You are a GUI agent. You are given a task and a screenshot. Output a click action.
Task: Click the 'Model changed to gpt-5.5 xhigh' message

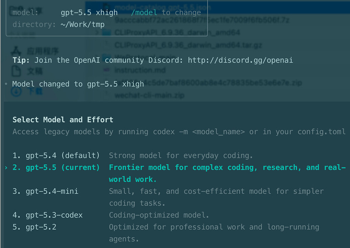pyautogui.click(x=78, y=84)
